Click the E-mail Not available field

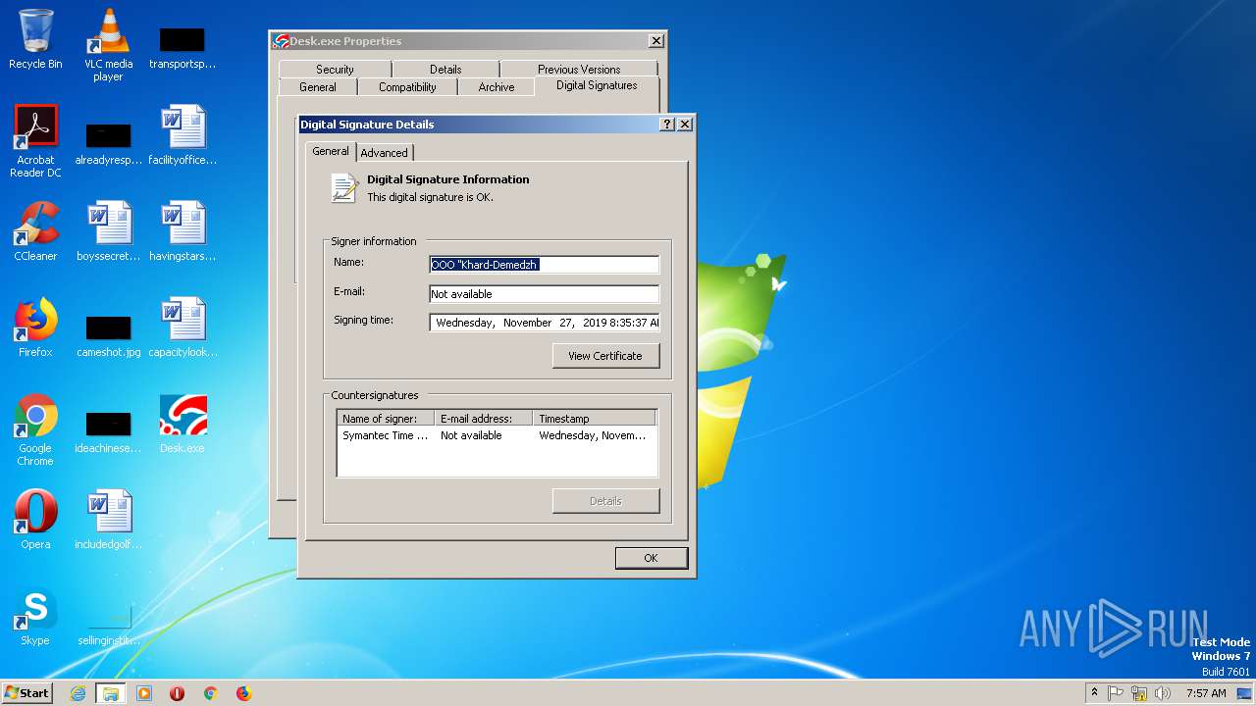pos(545,294)
